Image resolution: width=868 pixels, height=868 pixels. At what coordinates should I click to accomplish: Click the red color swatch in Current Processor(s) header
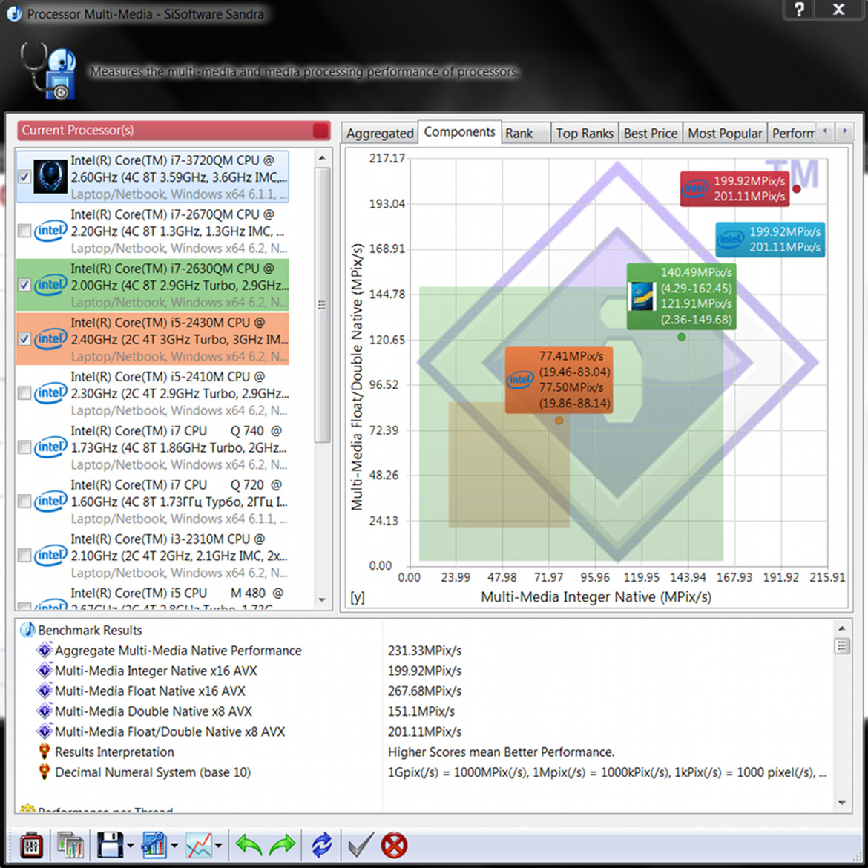point(320,130)
